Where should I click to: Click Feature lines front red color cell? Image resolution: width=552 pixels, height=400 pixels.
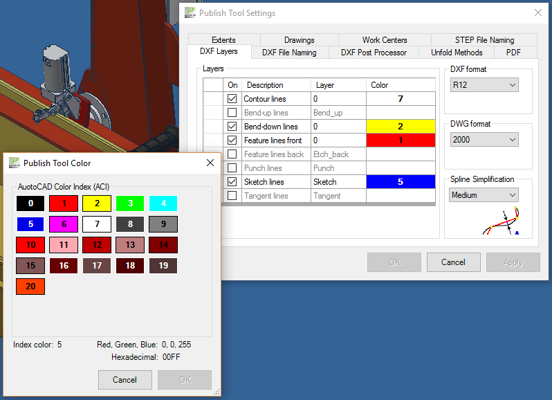click(401, 140)
